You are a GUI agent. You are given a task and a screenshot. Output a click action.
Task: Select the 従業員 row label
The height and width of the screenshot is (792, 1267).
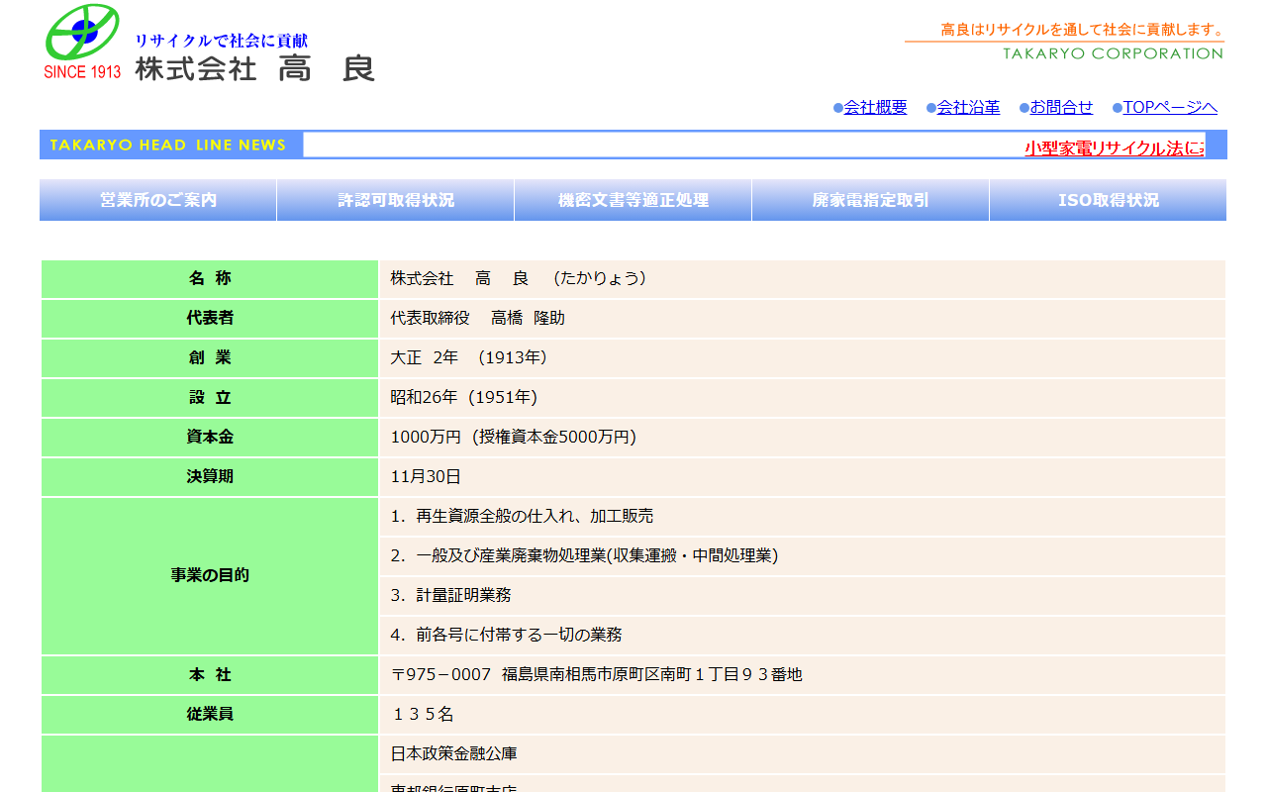click(x=210, y=715)
